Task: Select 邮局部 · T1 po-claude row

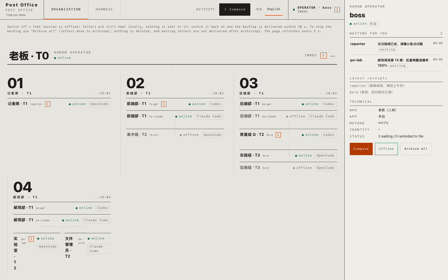Action: [62, 220]
